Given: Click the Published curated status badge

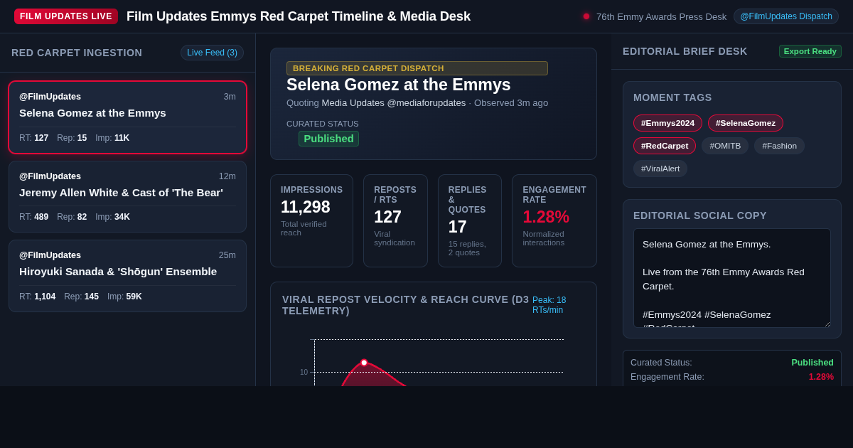Looking at the screenshot, I should tap(328, 139).
